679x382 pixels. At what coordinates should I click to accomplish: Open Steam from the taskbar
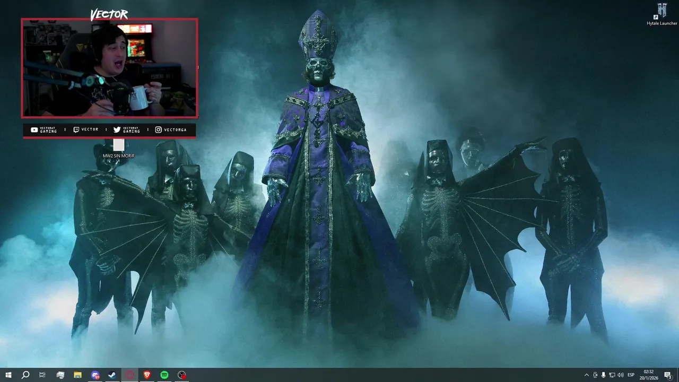(x=112, y=375)
